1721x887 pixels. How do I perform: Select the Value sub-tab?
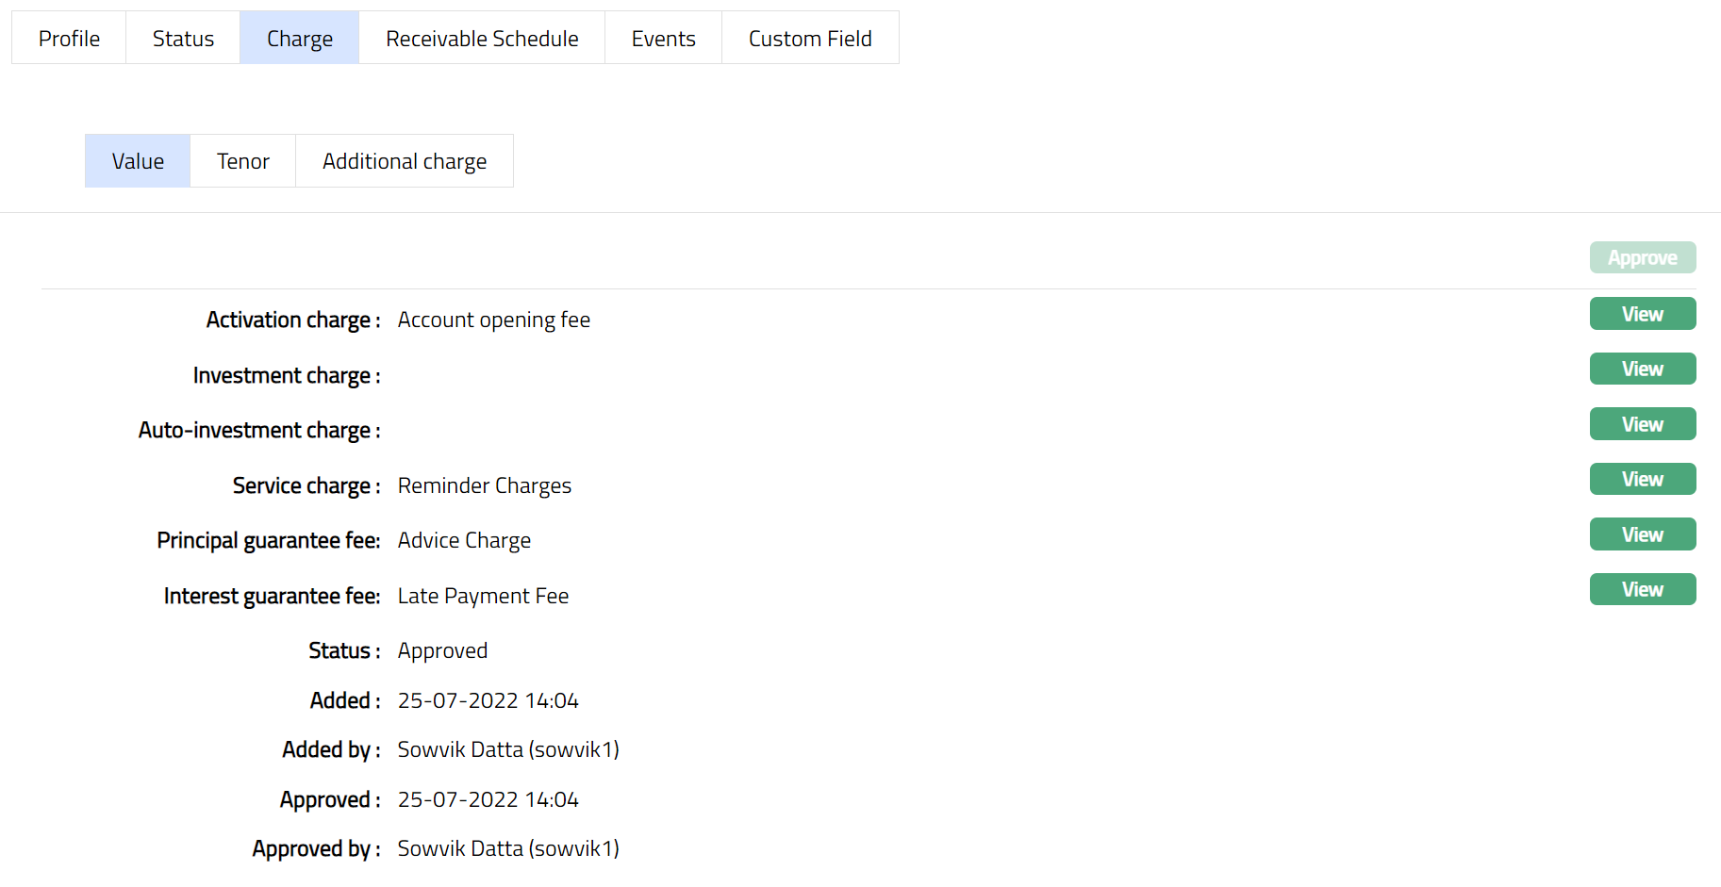coord(138,161)
